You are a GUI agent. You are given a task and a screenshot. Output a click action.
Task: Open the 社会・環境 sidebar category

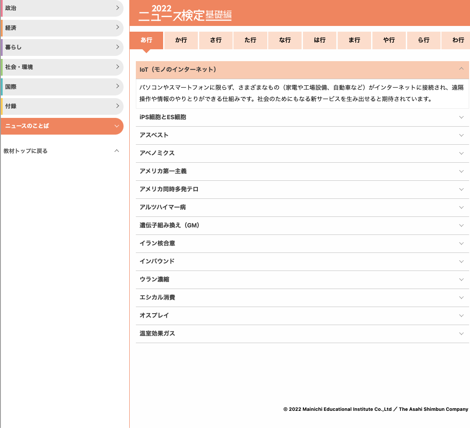coord(62,67)
